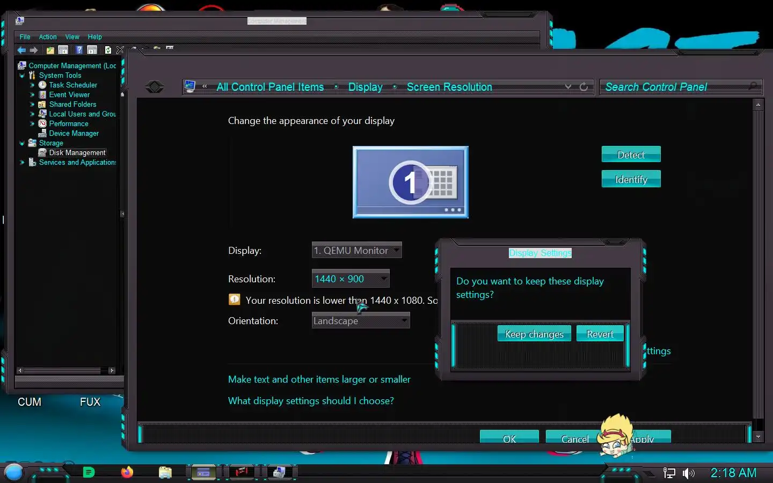Click the up one level folder icon

(50, 50)
